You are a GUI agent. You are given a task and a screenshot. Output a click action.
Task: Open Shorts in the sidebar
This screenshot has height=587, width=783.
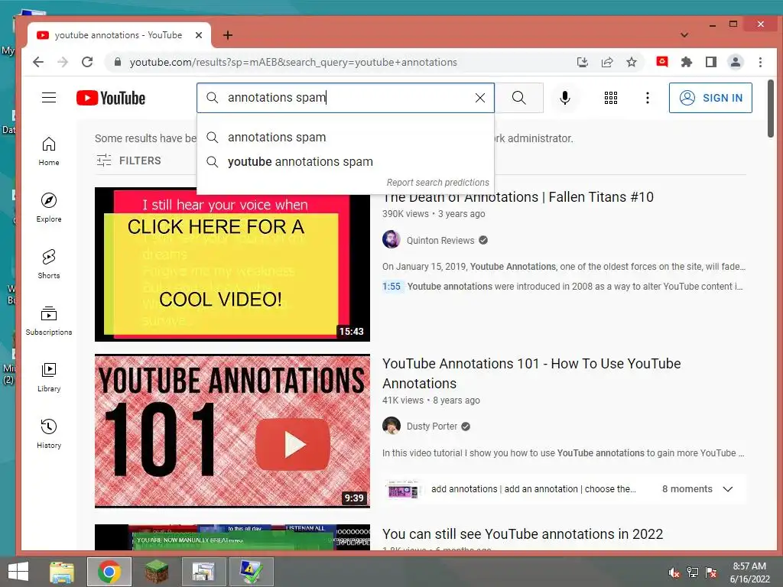coord(49,264)
